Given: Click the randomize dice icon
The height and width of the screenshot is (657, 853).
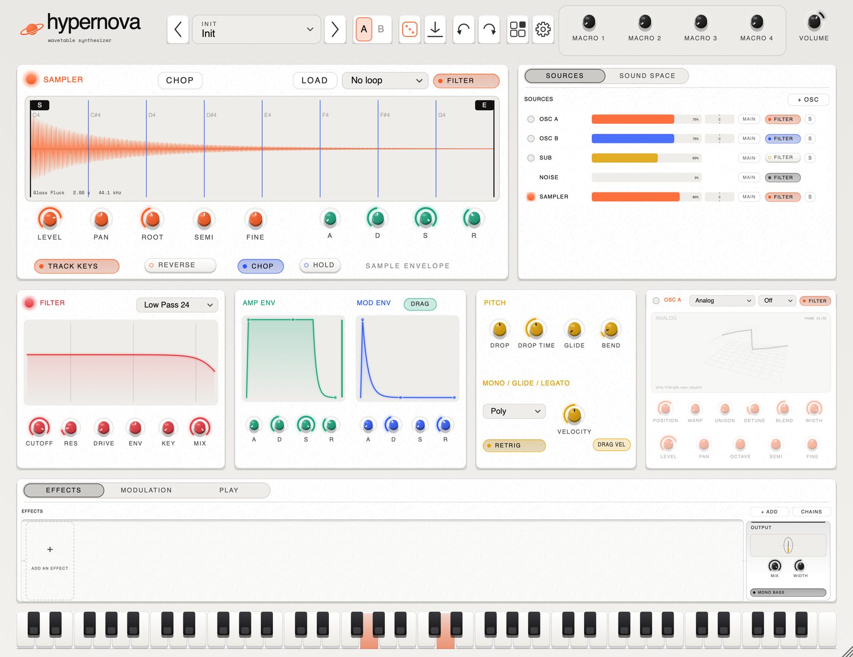Looking at the screenshot, I should (409, 29).
